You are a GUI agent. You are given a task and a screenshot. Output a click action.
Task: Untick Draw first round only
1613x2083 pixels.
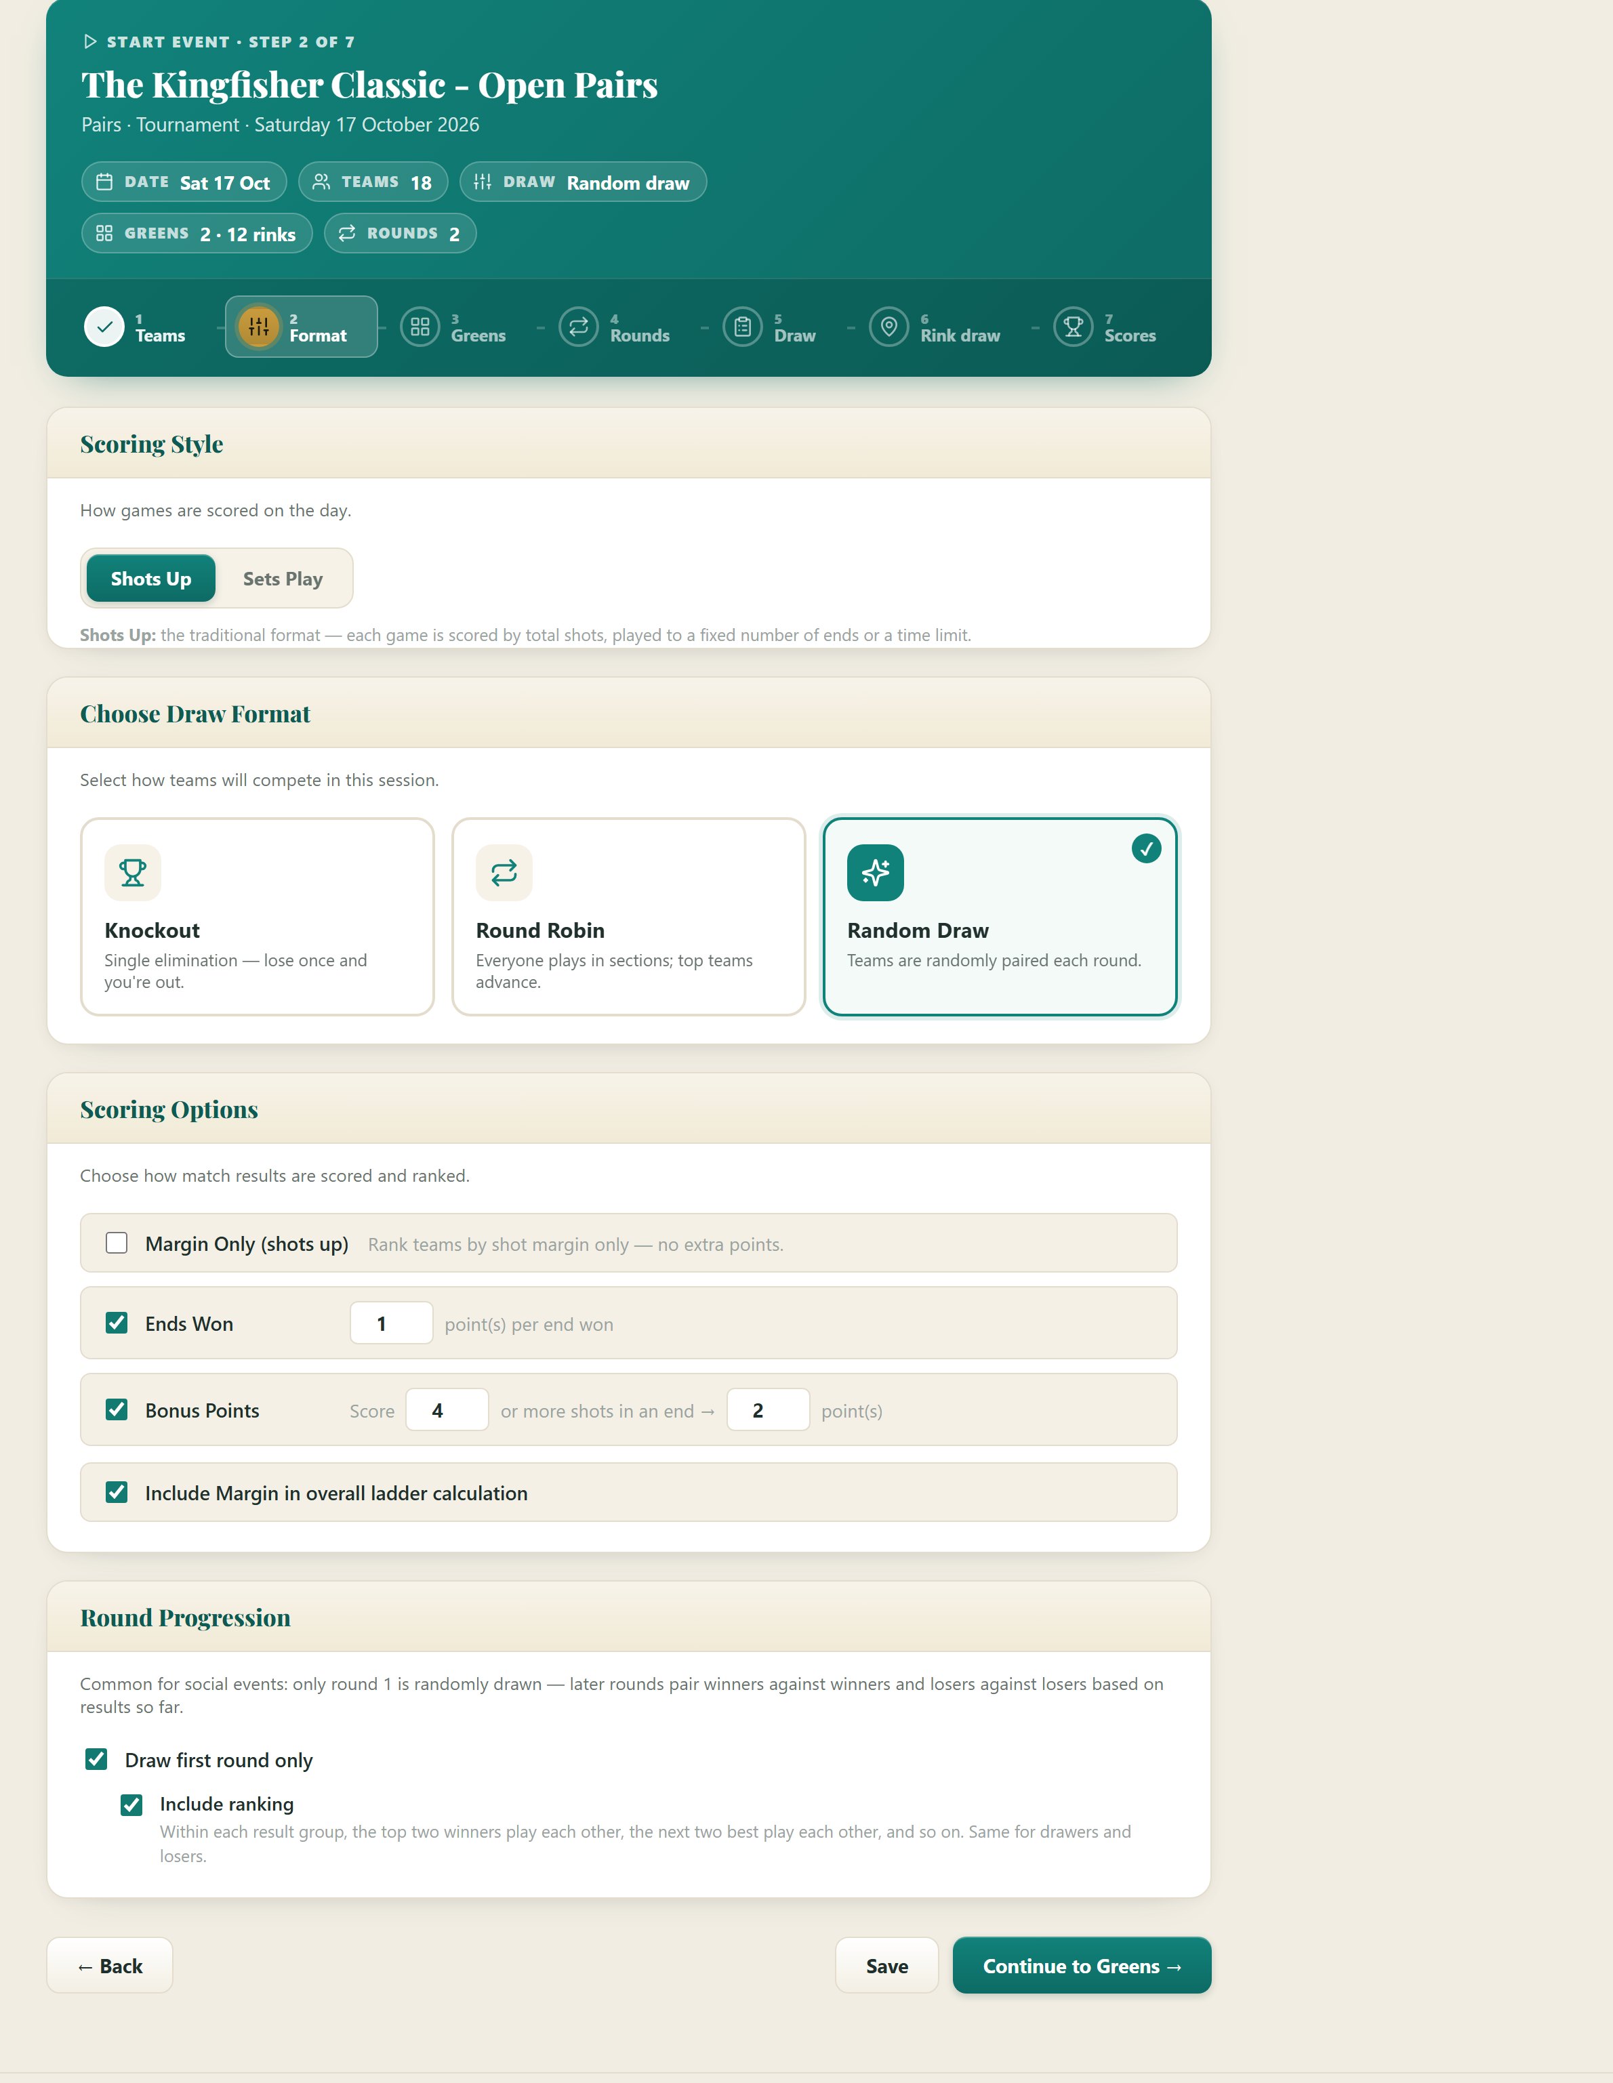pos(96,1760)
